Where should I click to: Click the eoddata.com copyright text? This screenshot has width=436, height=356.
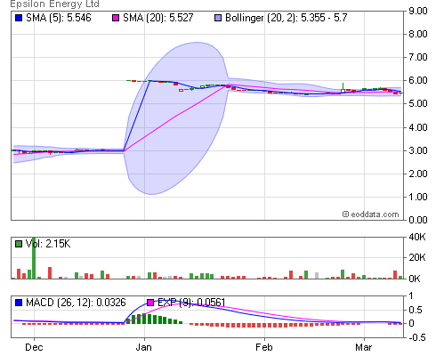pyautogui.click(x=370, y=214)
